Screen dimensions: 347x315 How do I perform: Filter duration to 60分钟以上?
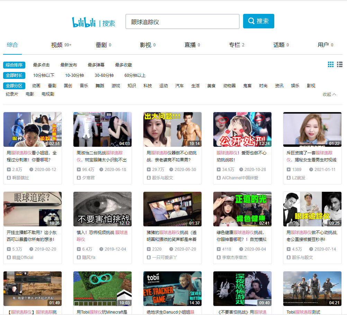[135, 75]
